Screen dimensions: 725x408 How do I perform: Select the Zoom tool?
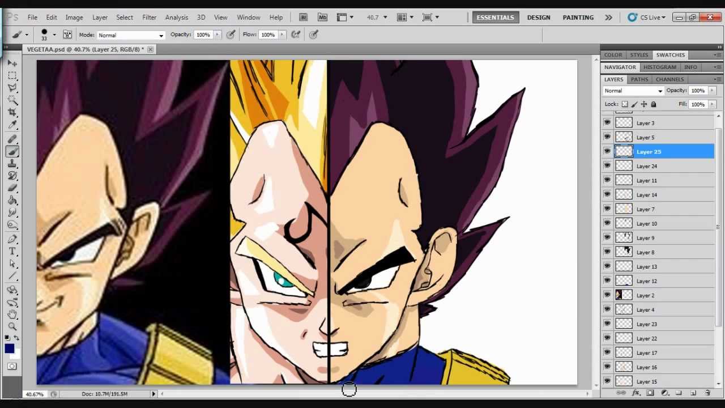12,326
